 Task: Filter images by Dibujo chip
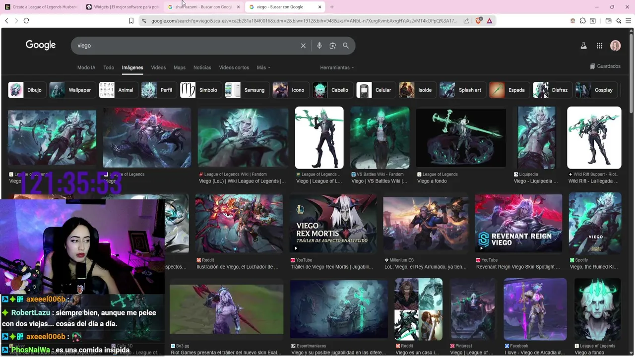26,90
